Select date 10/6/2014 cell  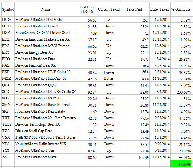[160, 46]
